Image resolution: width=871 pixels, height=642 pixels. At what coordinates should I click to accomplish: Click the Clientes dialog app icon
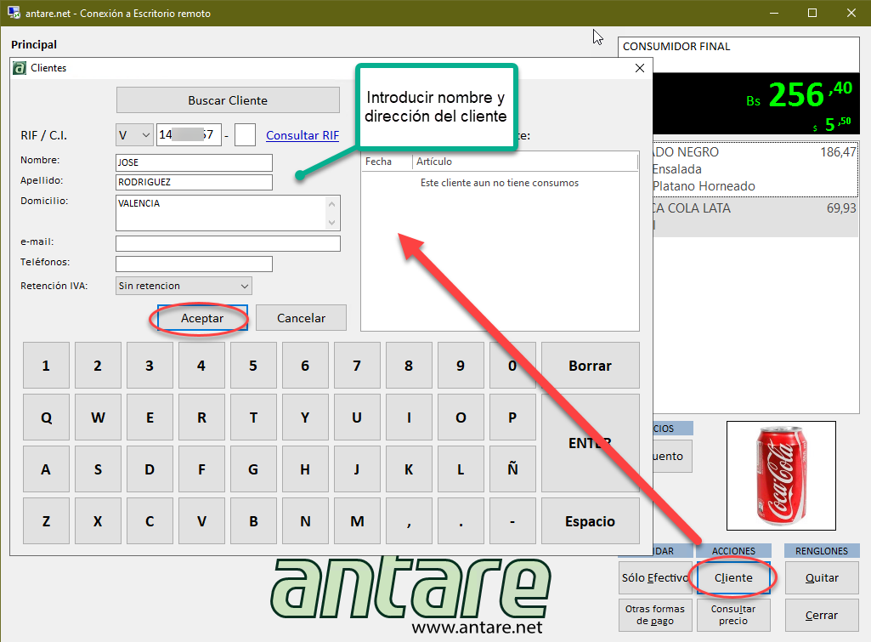20,68
